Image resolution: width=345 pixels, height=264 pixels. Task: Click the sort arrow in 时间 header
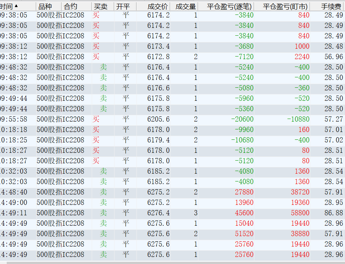tap(16, 6)
